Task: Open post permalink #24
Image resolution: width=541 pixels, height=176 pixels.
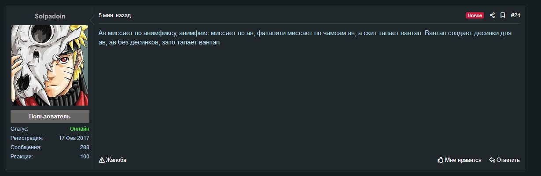Action: [515, 15]
